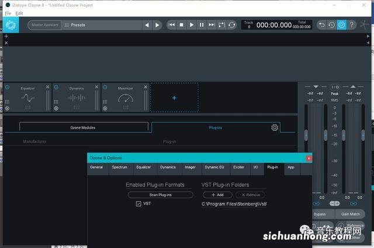Toggle Dynamics module power button
374x248 pixels.
[x=56, y=87]
